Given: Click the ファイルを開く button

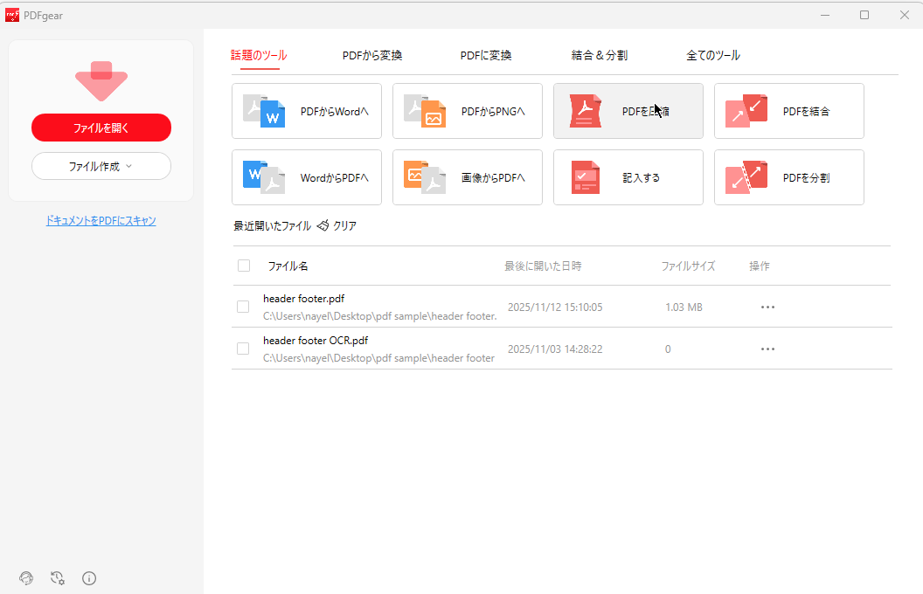Looking at the screenshot, I should (101, 128).
